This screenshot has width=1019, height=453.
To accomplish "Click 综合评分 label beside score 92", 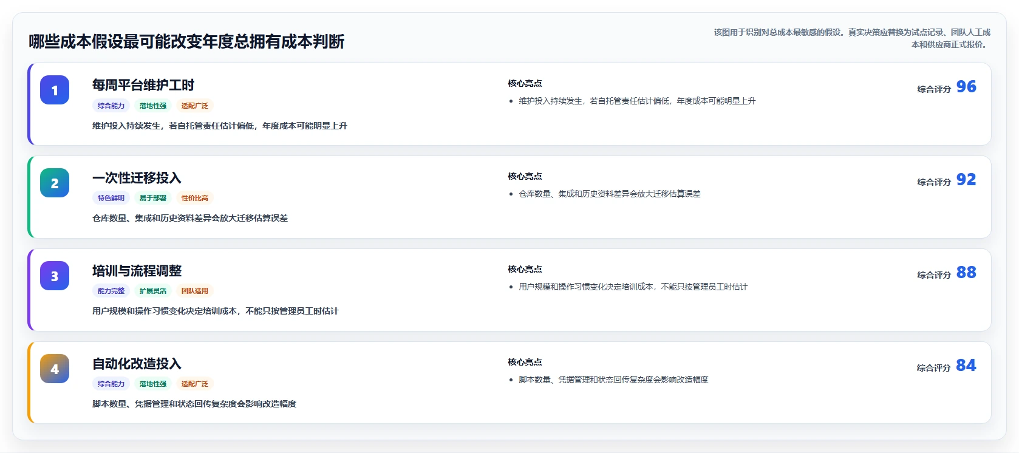I will [934, 182].
